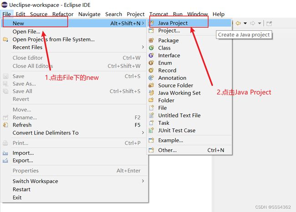Select Package in New submenu
This screenshot has width=296, height=212.
[x=190, y=40]
